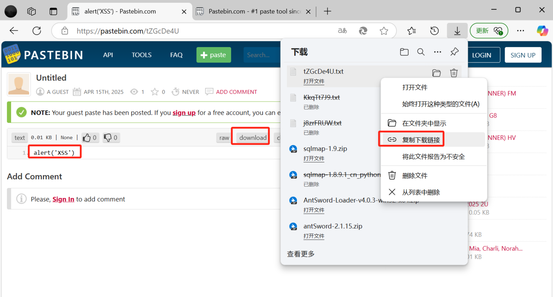Image resolution: width=553 pixels, height=297 pixels.
Task: Choose 删除文件 in context menu
Action: [x=415, y=175]
